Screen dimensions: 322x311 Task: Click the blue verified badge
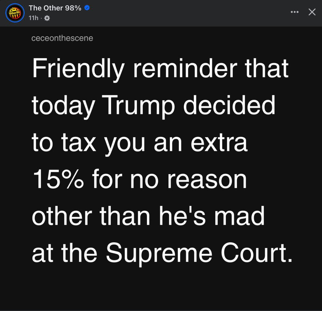point(87,8)
